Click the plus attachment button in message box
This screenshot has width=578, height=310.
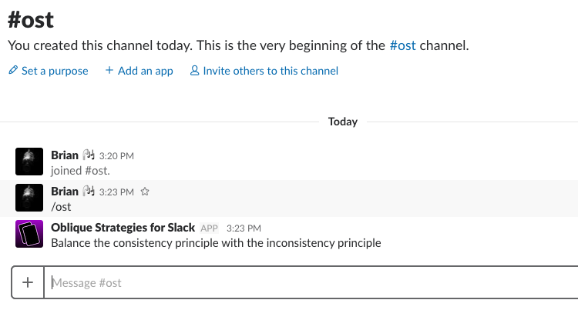(x=28, y=282)
